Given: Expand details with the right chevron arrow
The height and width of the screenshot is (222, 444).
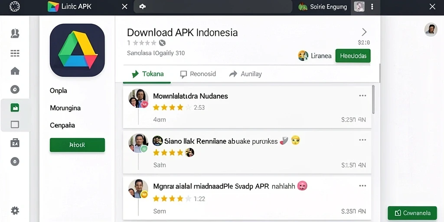Looking at the screenshot, I should tap(364, 32).
